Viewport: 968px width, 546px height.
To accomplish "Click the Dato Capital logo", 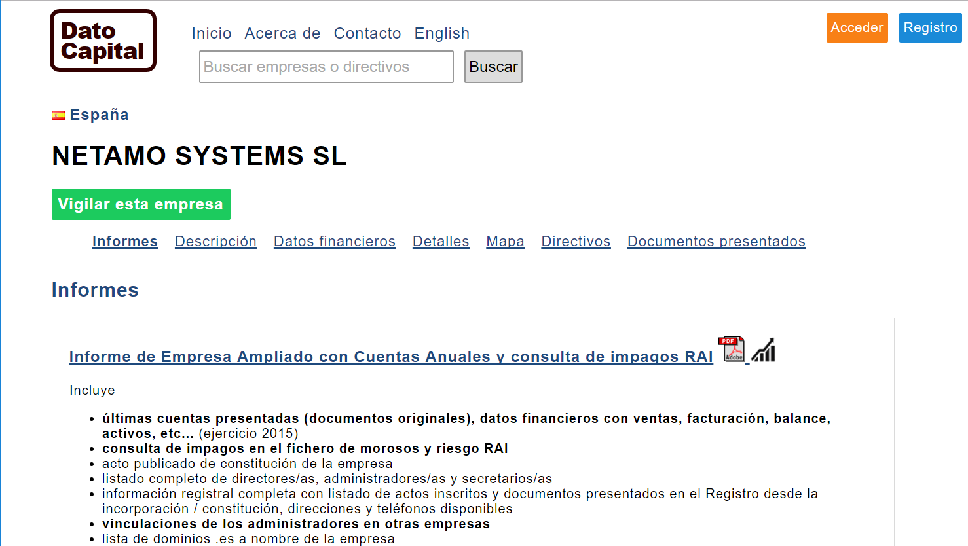I will pos(103,41).
